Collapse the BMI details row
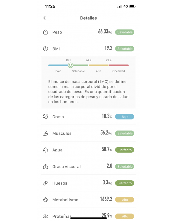Image resolution: width=177 pixels, height=221 pixels. pyautogui.click(x=89, y=49)
